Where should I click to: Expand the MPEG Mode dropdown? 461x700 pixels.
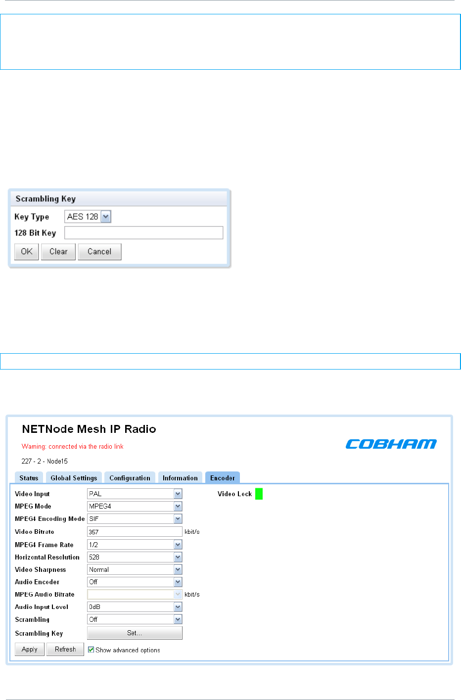135,506
